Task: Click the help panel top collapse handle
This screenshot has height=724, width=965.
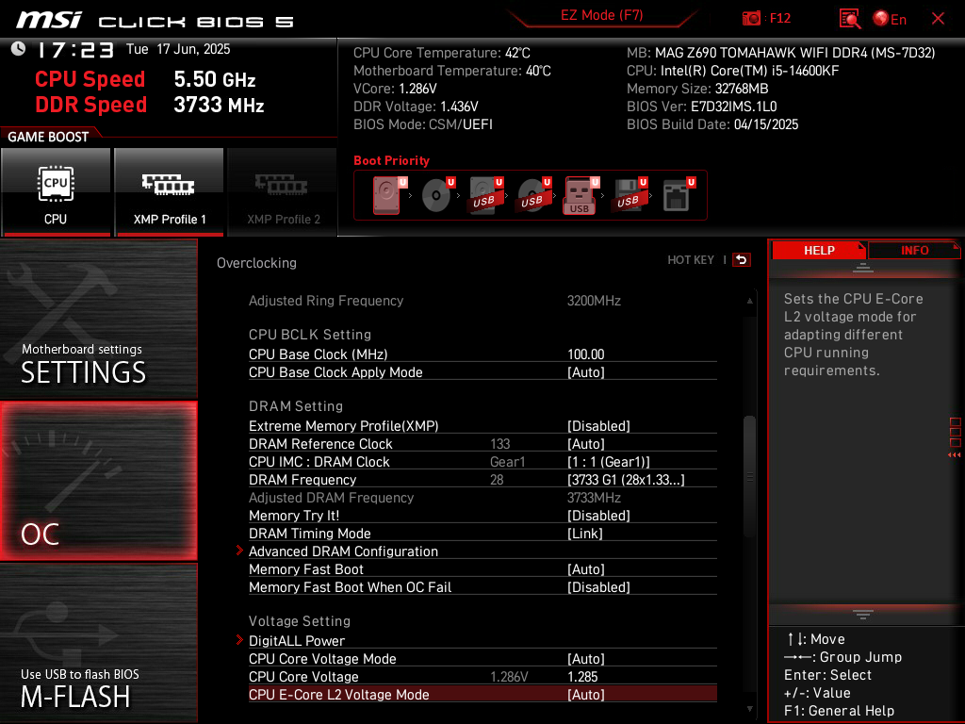Action: coord(863,268)
